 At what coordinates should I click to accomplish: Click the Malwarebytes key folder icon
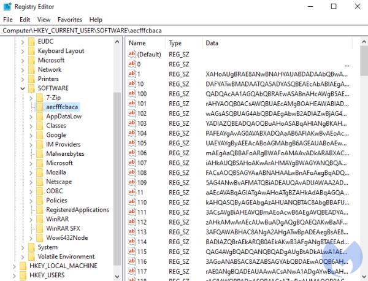(39, 154)
